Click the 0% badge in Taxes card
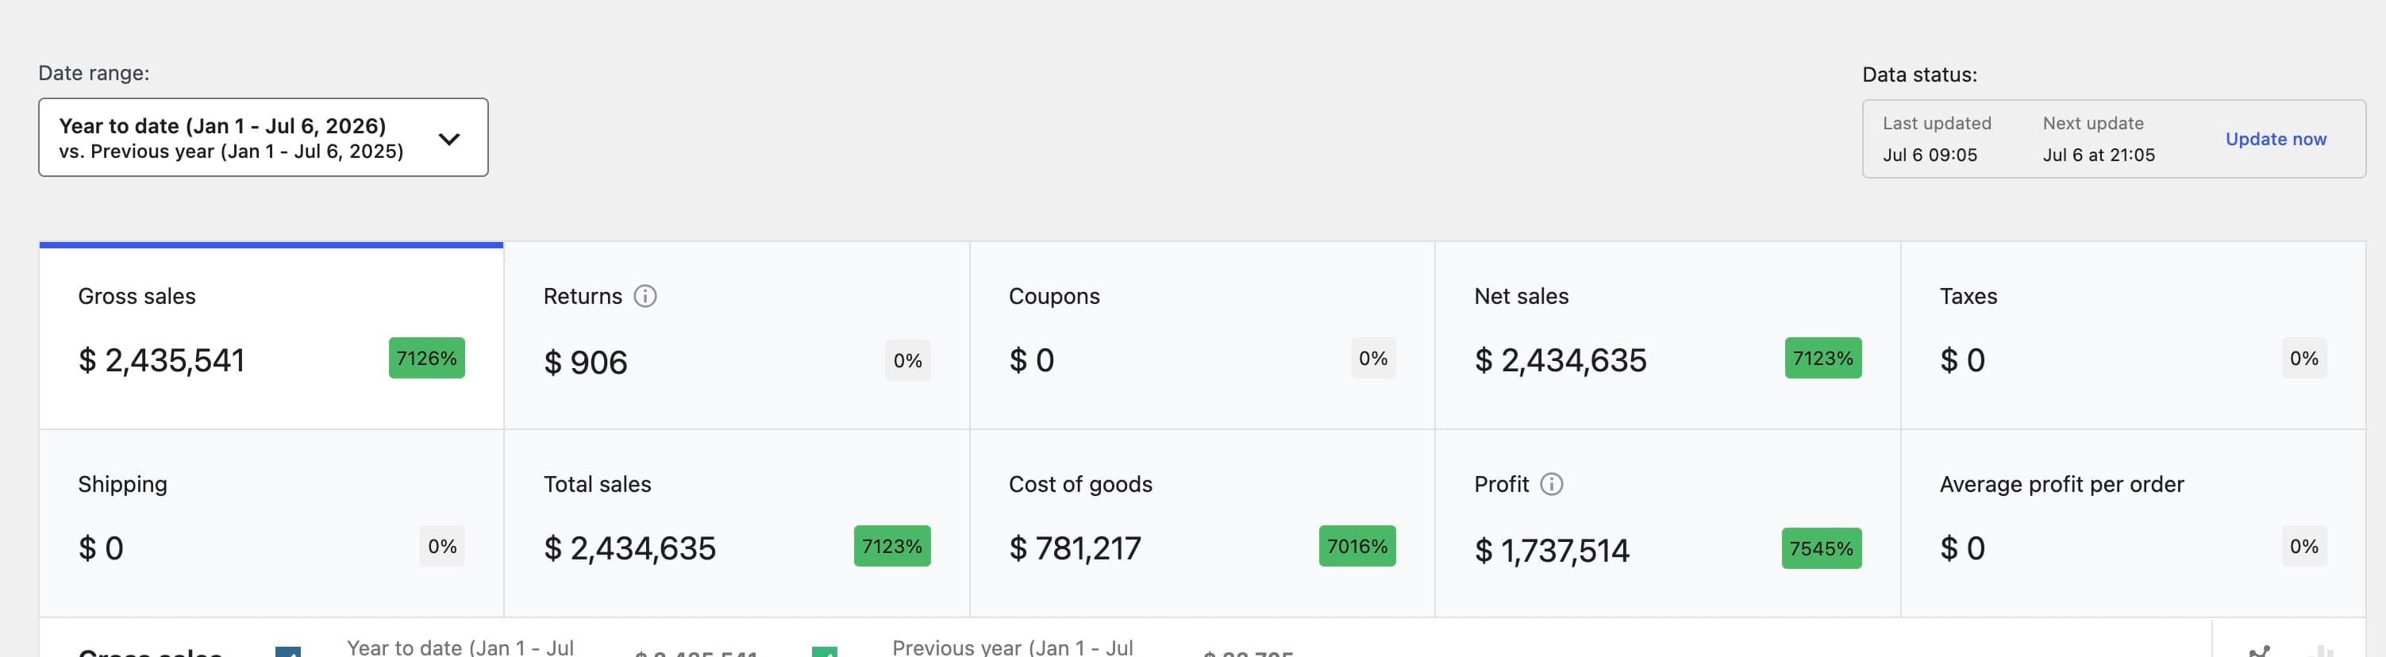The height and width of the screenshot is (657, 2386). click(x=2303, y=358)
